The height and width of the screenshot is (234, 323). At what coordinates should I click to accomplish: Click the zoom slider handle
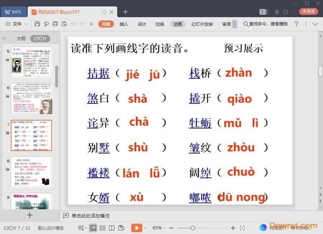pyautogui.click(x=193, y=228)
